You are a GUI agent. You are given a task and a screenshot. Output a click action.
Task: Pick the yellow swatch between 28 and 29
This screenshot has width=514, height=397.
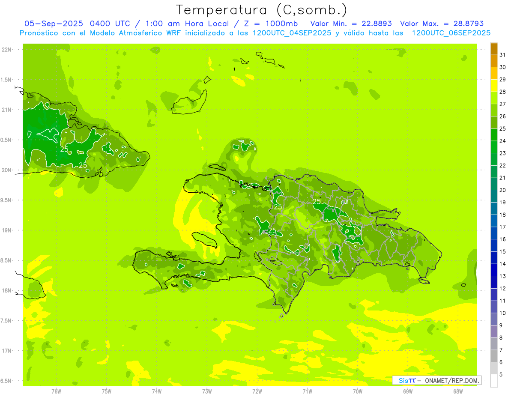[494, 86]
